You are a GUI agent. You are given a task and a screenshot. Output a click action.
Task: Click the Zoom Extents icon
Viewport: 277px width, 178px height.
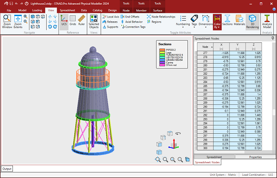18,22
